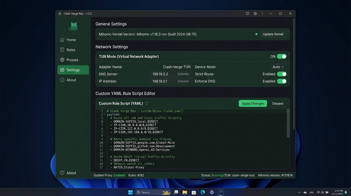Open Microsoft Store from the taskbar

coord(194,192)
